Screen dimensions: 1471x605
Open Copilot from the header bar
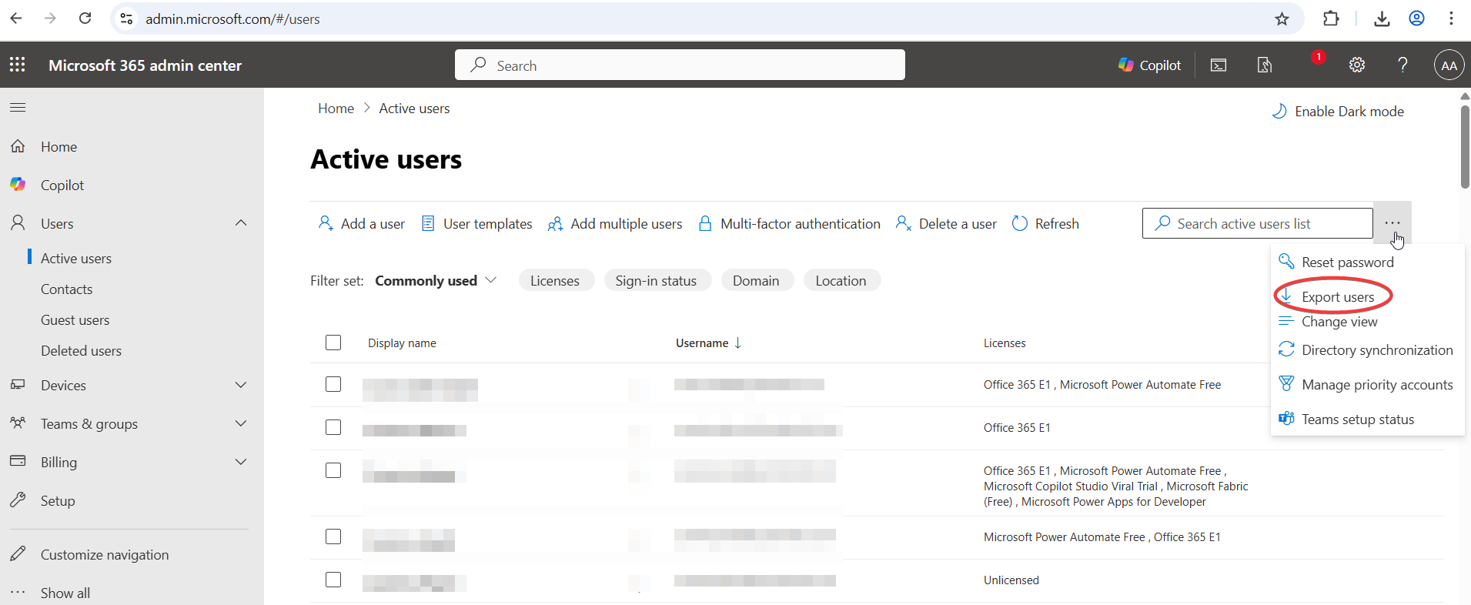[1149, 65]
